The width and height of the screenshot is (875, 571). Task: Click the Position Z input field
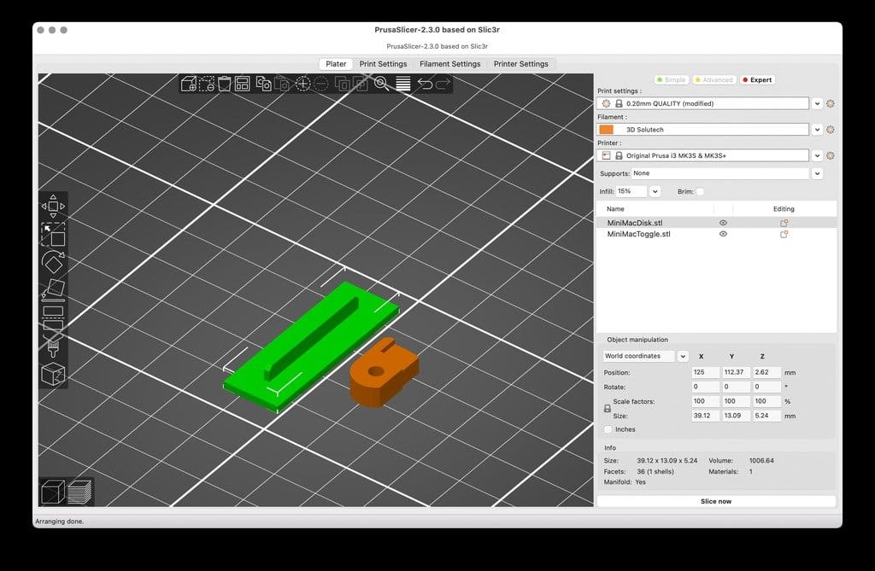tap(766, 372)
